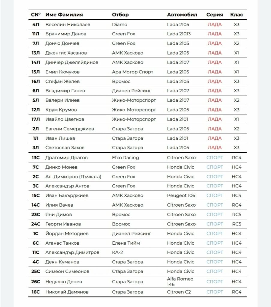Click start number 16С
This screenshot has width=271, height=307.
tap(36, 292)
